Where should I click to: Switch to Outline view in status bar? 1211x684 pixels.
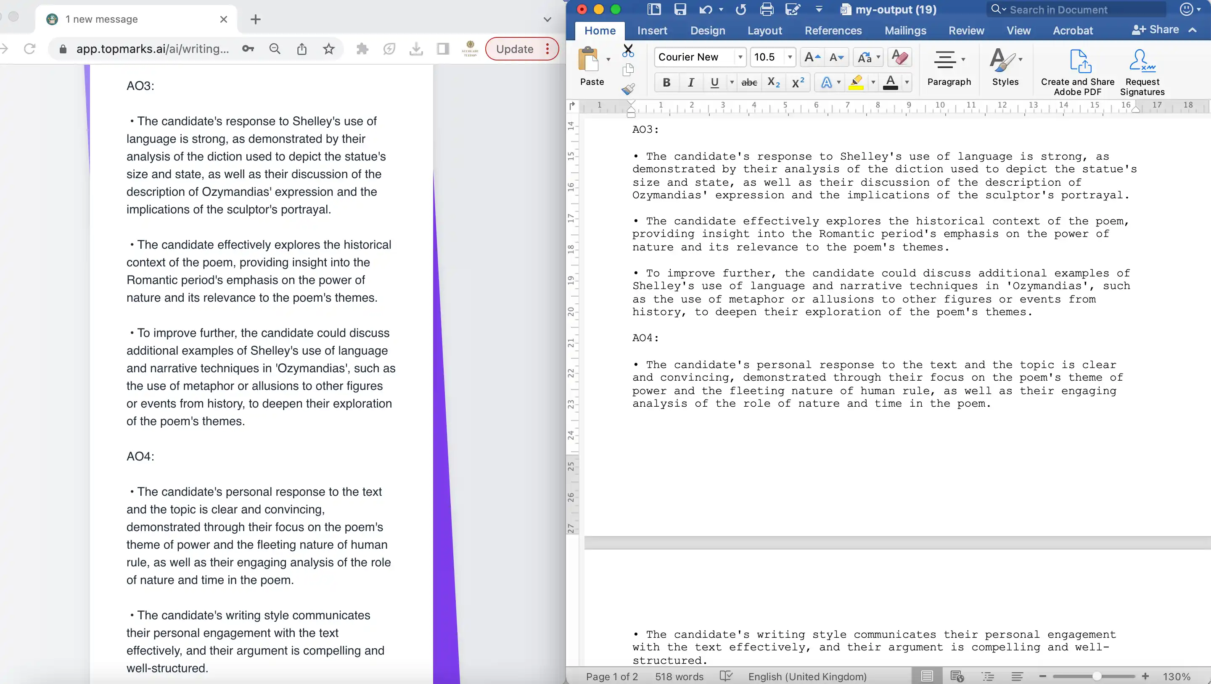(988, 676)
